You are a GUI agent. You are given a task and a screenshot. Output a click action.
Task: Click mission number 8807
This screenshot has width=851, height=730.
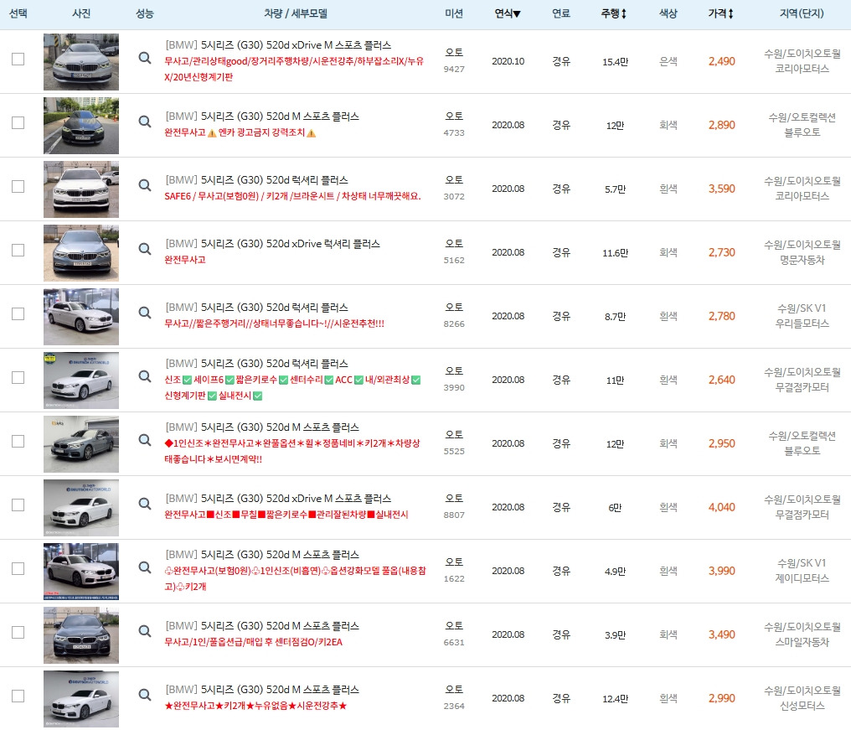tap(454, 515)
